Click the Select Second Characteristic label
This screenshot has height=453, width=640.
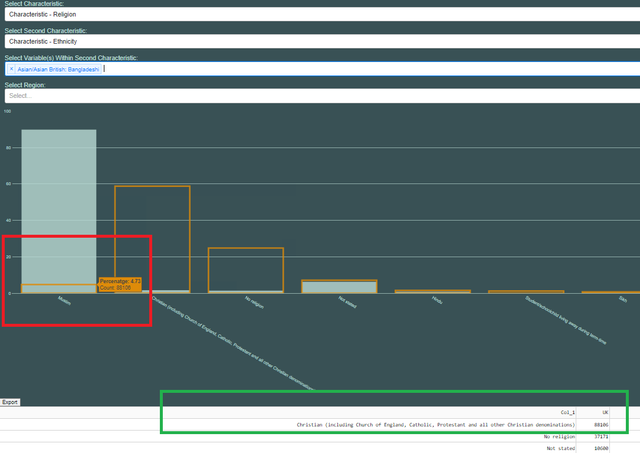(x=46, y=31)
